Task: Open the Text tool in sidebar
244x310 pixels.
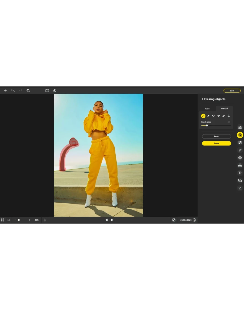Action: pos(240,173)
